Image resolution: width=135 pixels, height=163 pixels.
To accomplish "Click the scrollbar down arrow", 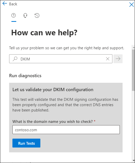I will point(133,161).
